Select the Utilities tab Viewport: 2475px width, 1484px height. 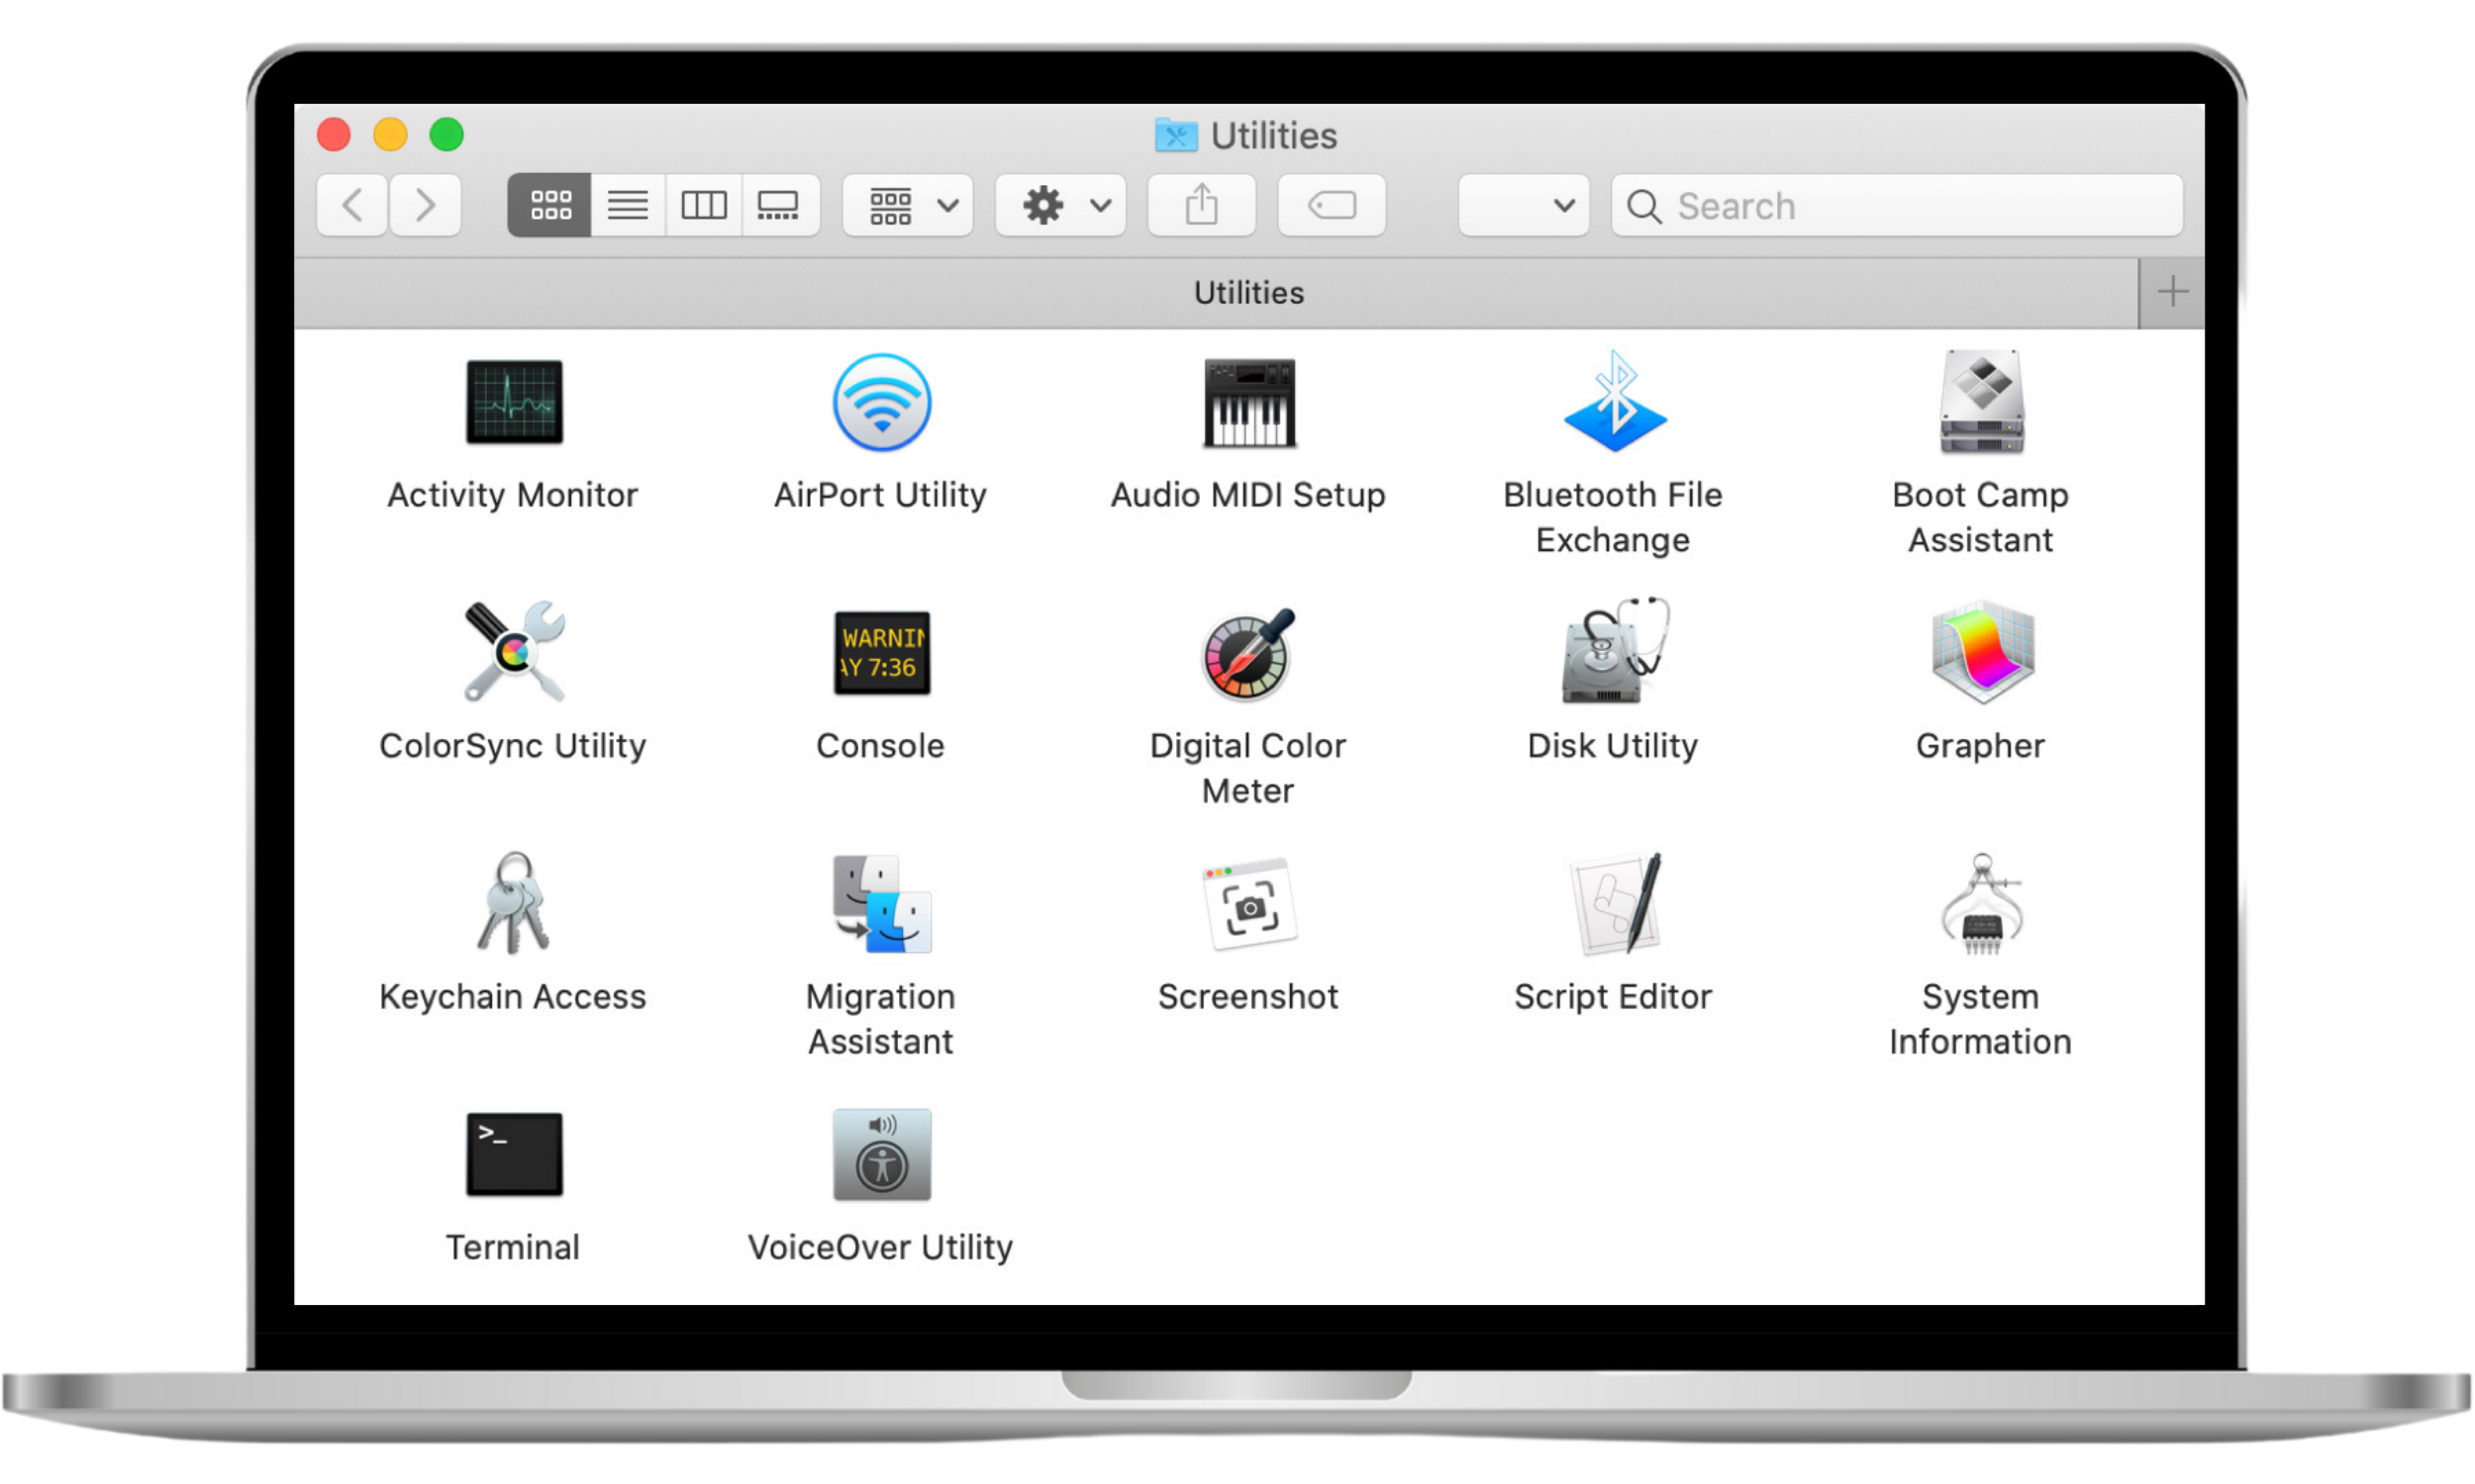(1217, 293)
